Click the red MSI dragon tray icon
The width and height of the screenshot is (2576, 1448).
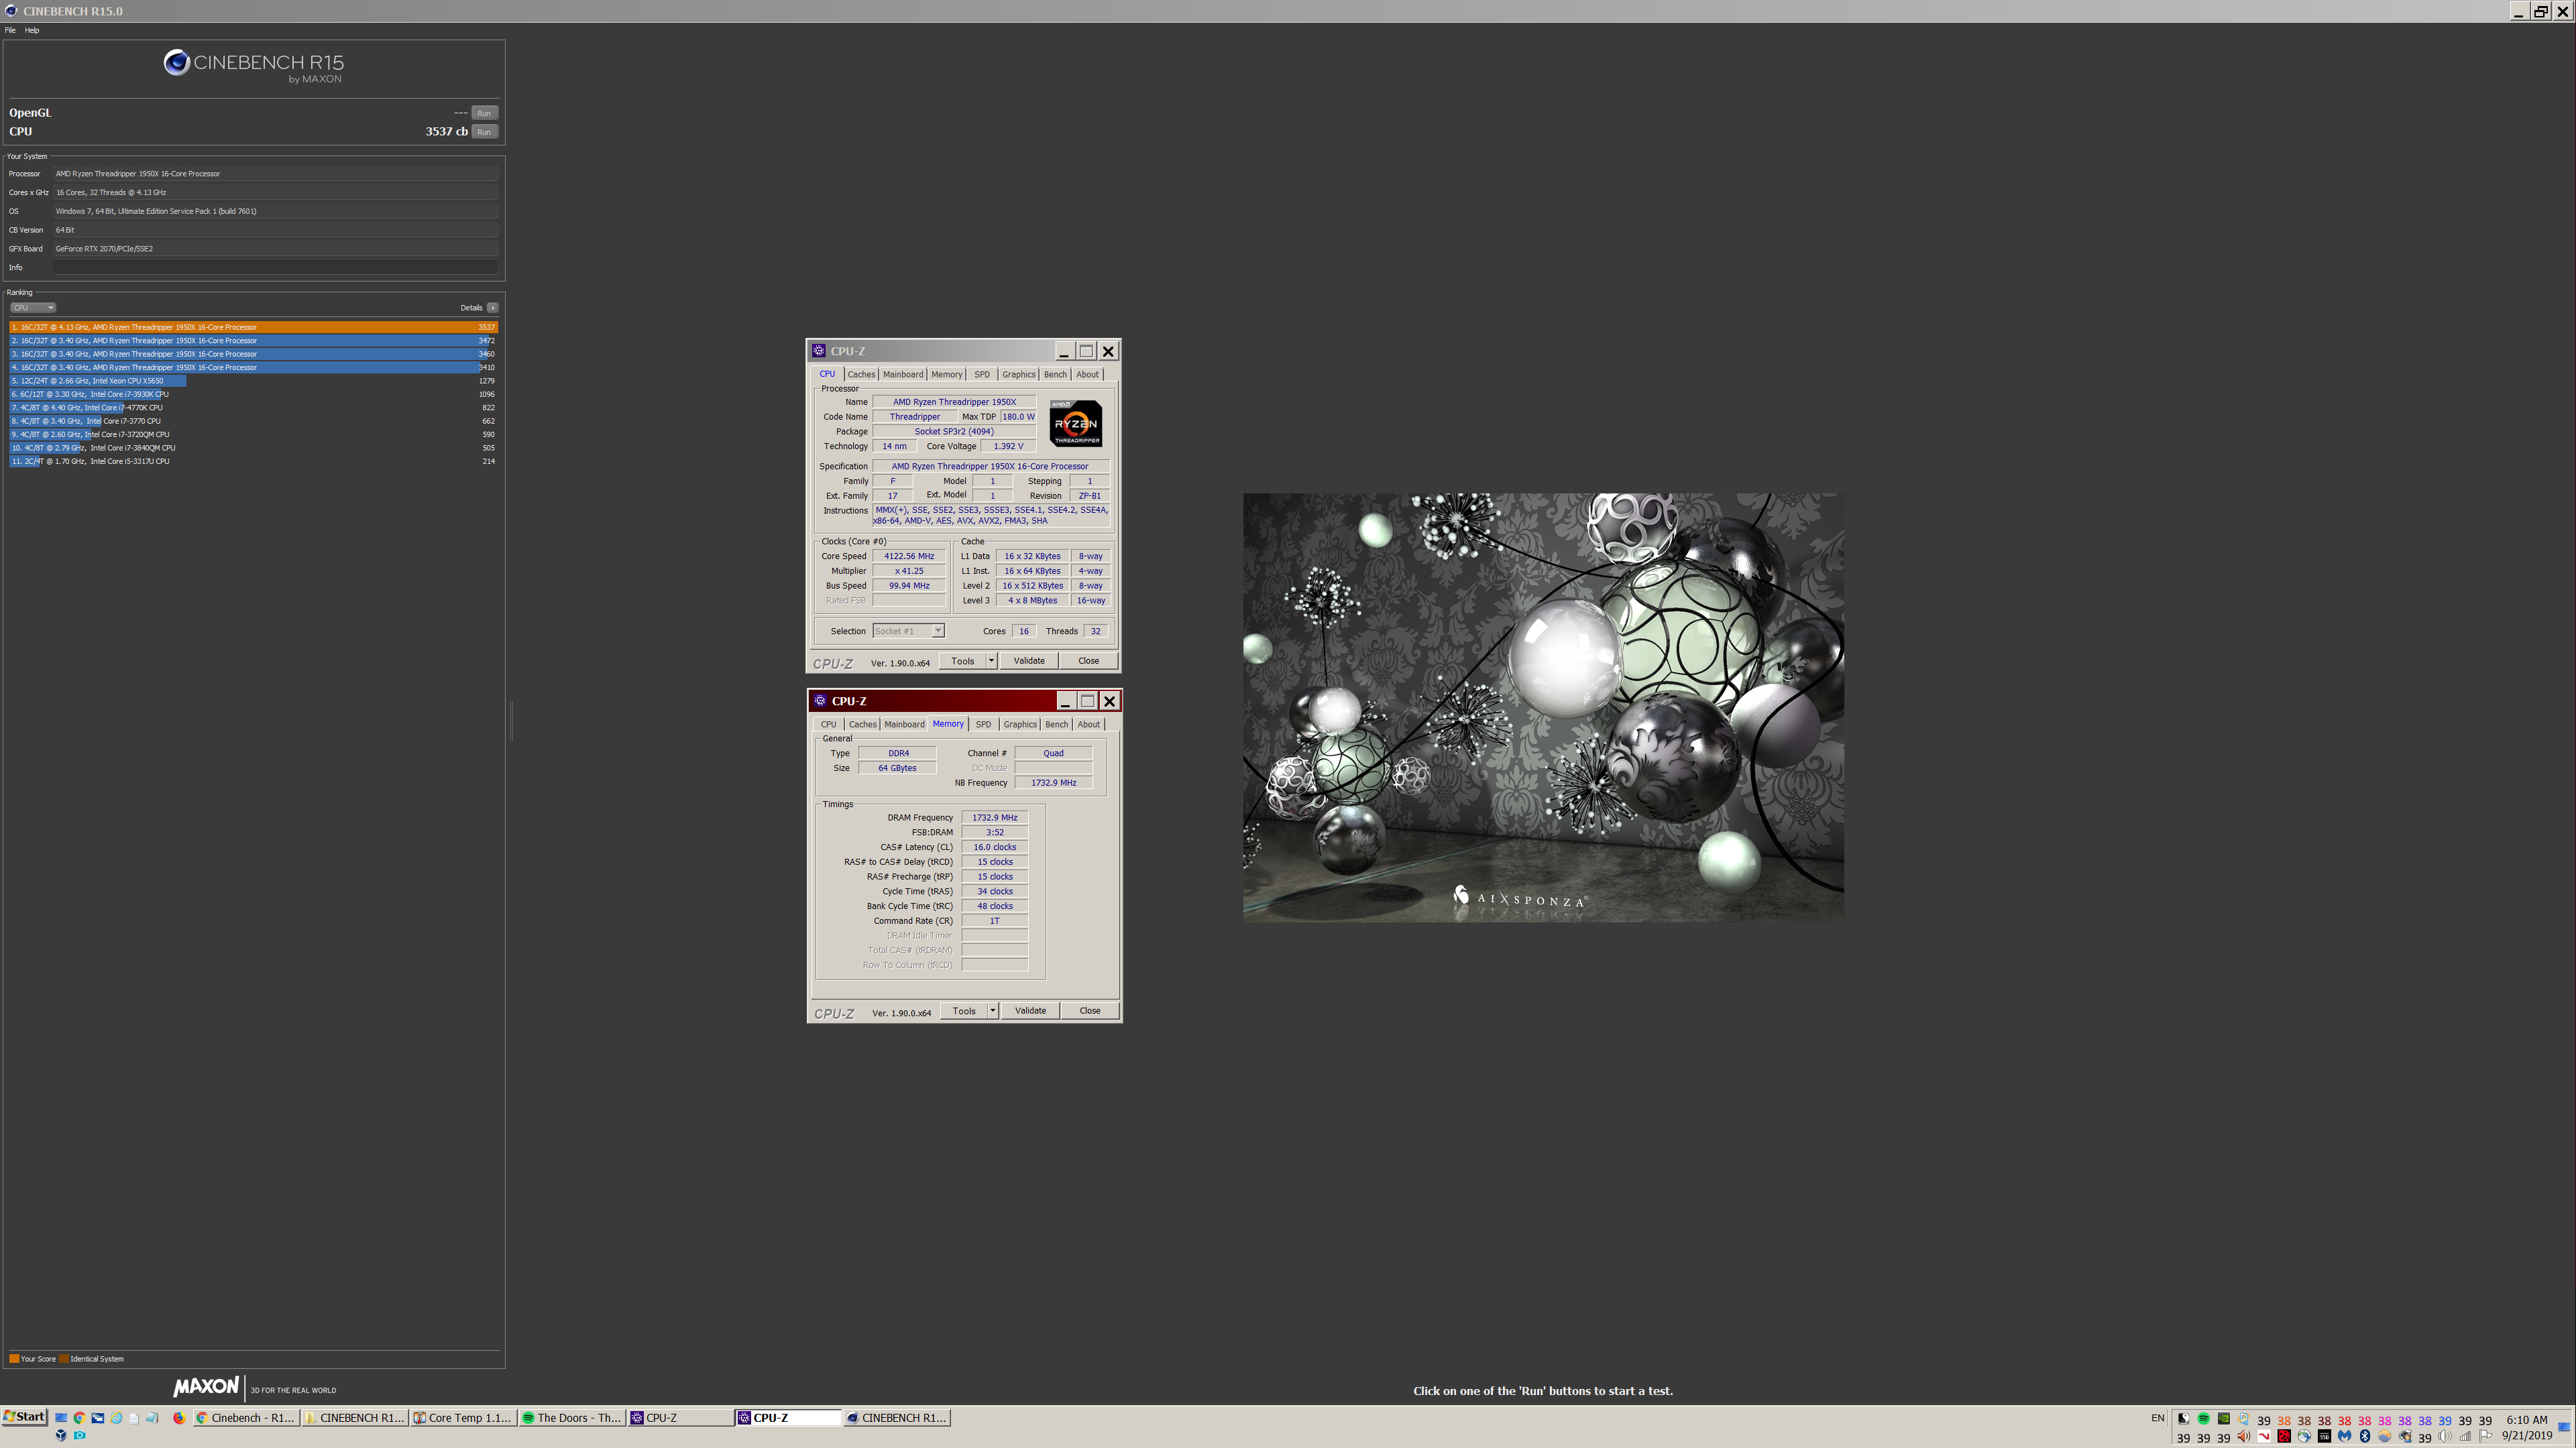(x=2284, y=1436)
